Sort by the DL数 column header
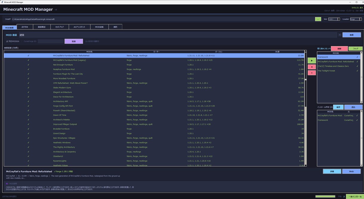Screen dimensions: 364x199 tap(277, 52)
